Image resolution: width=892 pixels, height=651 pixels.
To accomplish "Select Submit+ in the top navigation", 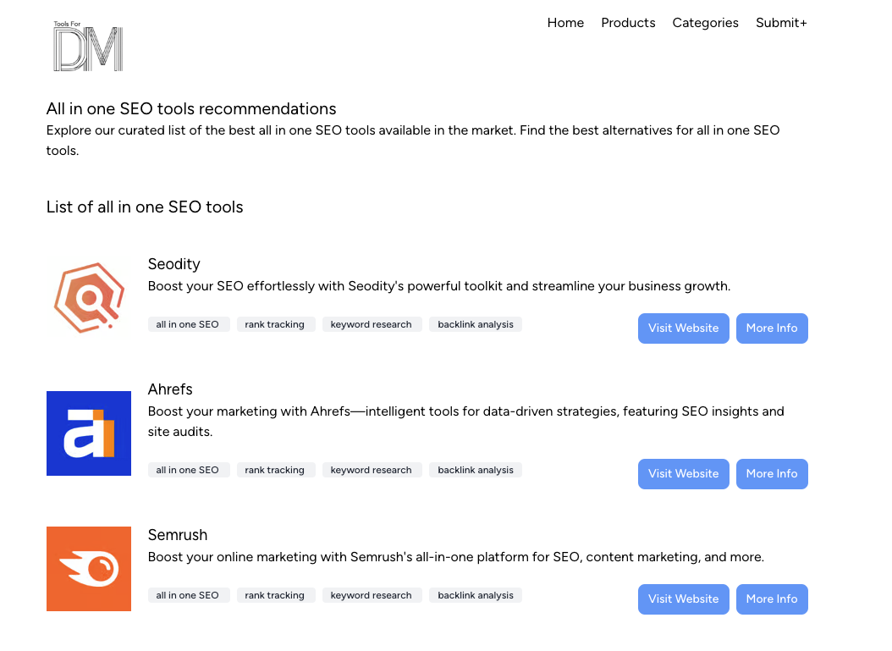I will (781, 23).
